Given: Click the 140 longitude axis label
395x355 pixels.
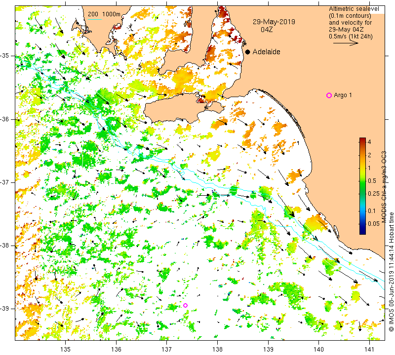Looking at the screenshot, I should tap(318, 350).
